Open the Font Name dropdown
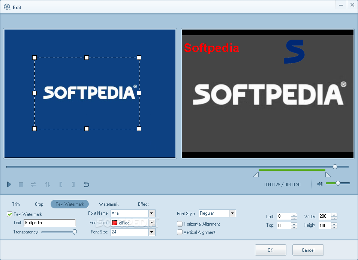 coord(152,213)
